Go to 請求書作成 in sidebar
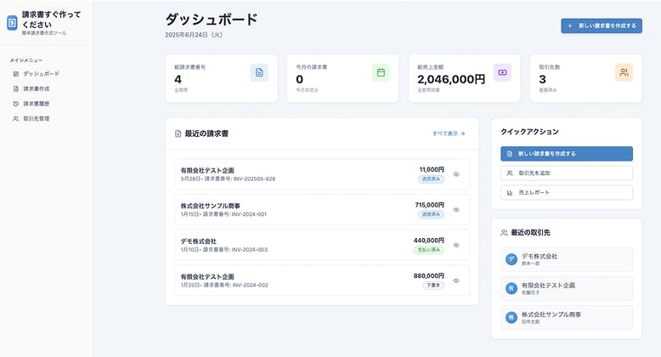Screen dimensions: 661x357 [x=36, y=88]
